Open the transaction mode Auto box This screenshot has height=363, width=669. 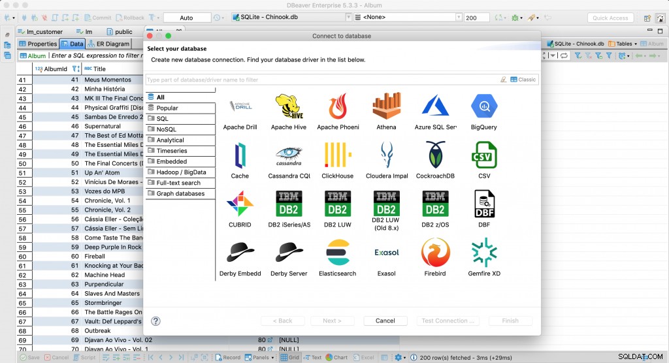[187, 18]
